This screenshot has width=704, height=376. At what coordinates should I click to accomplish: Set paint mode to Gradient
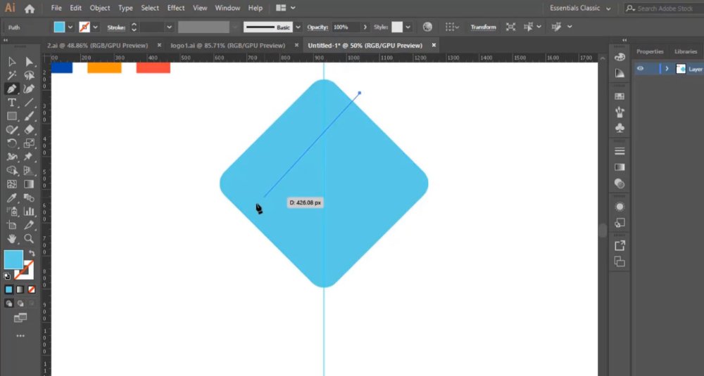[x=20, y=290]
